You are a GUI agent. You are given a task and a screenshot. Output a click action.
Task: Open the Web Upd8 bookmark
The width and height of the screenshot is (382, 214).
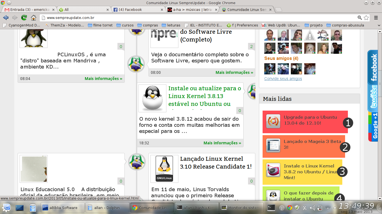[281, 25]
